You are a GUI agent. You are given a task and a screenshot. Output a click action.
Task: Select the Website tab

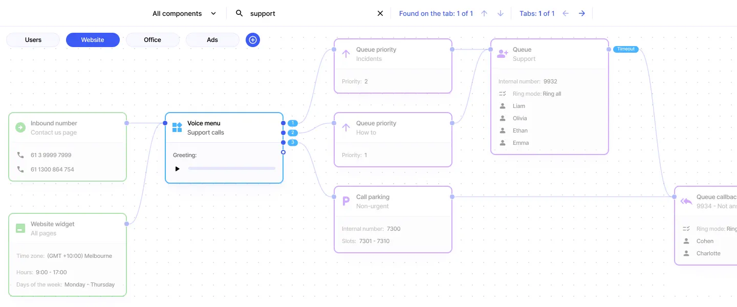[93, 40]
